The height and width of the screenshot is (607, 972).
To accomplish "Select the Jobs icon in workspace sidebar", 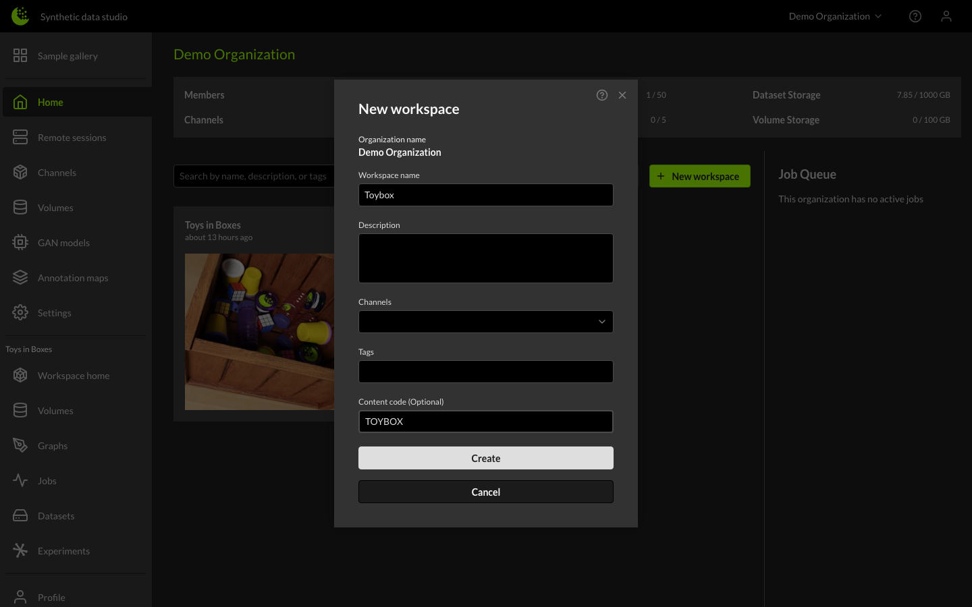I will pyautogui.click(x=20, y=480).
